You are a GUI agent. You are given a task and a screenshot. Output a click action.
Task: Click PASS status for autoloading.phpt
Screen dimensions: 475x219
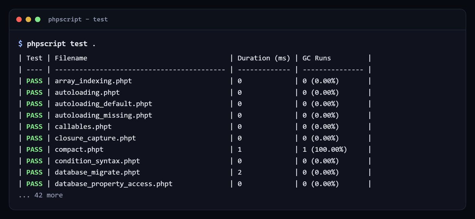pos(34,93)
